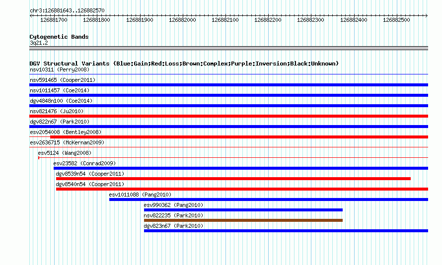Select the nsv821476 red loss bar
The width and height of the screenshot is (442, 265).
click(228, 116)
